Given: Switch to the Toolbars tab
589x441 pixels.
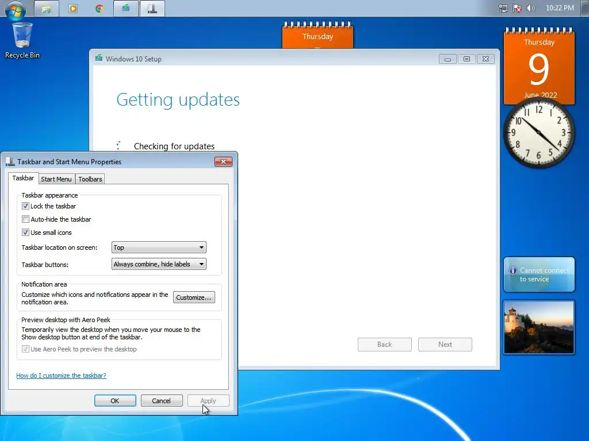Looking at the screenshot, I should 90,179.
